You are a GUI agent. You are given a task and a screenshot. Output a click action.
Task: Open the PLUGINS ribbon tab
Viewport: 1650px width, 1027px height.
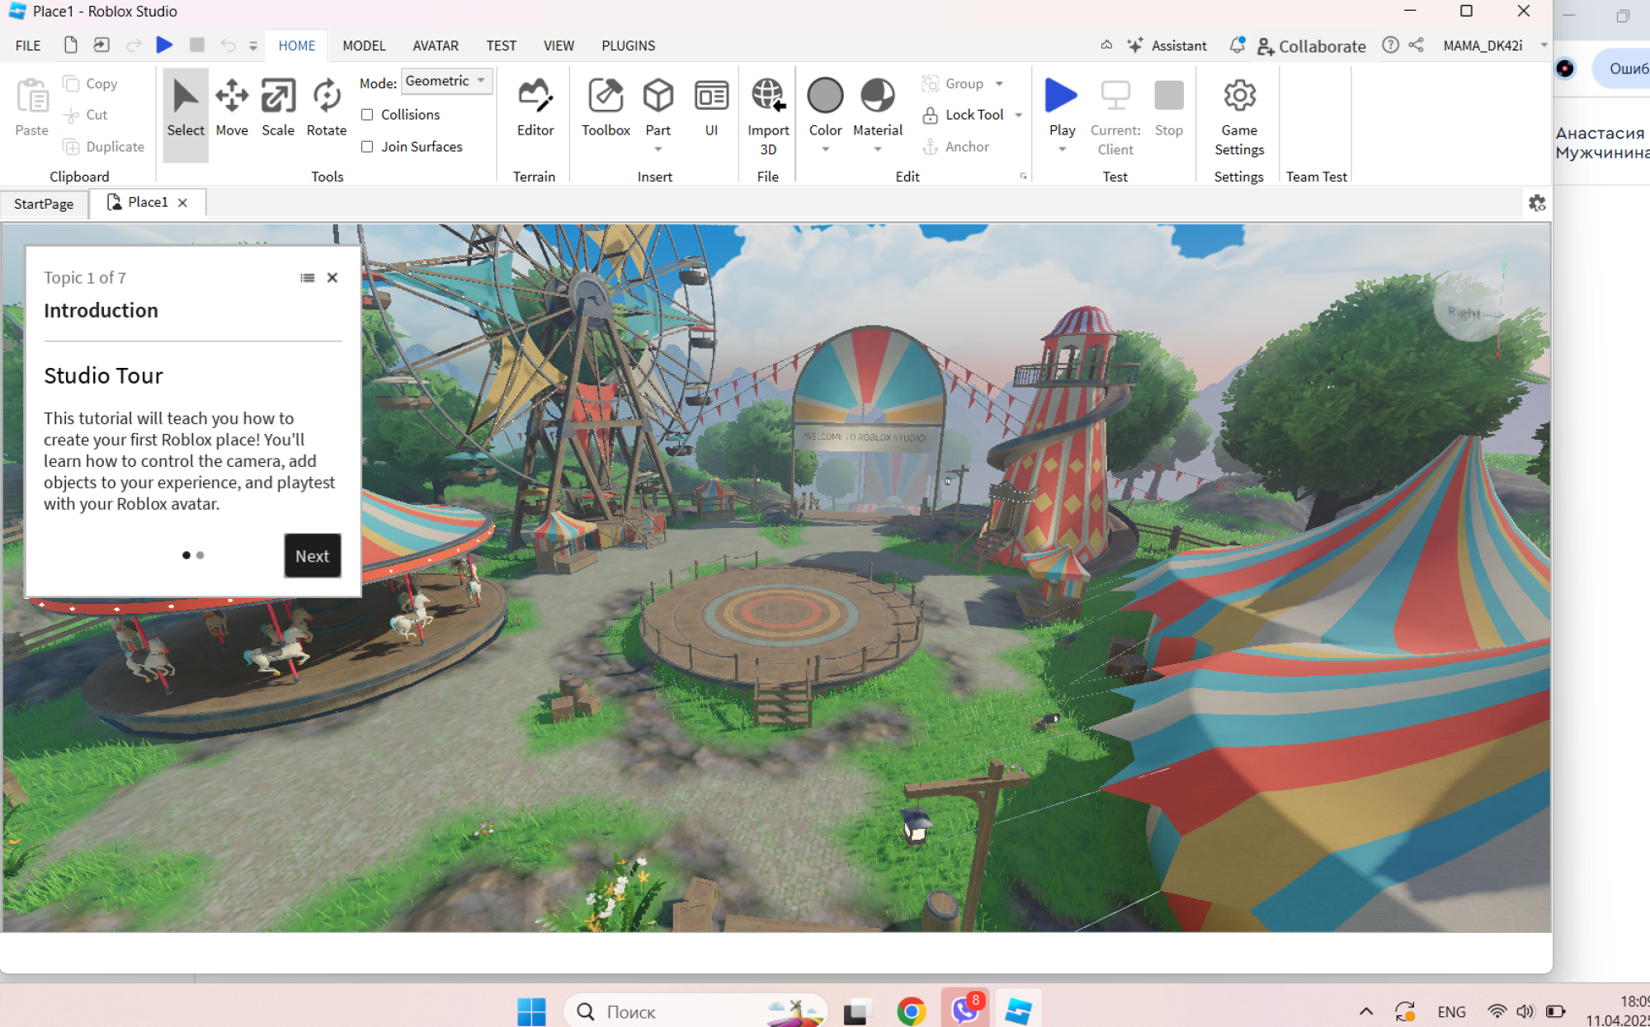628,45
